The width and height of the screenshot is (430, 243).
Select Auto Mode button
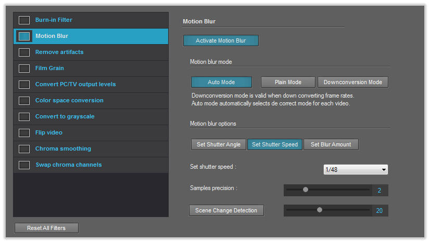pos(221,82)
